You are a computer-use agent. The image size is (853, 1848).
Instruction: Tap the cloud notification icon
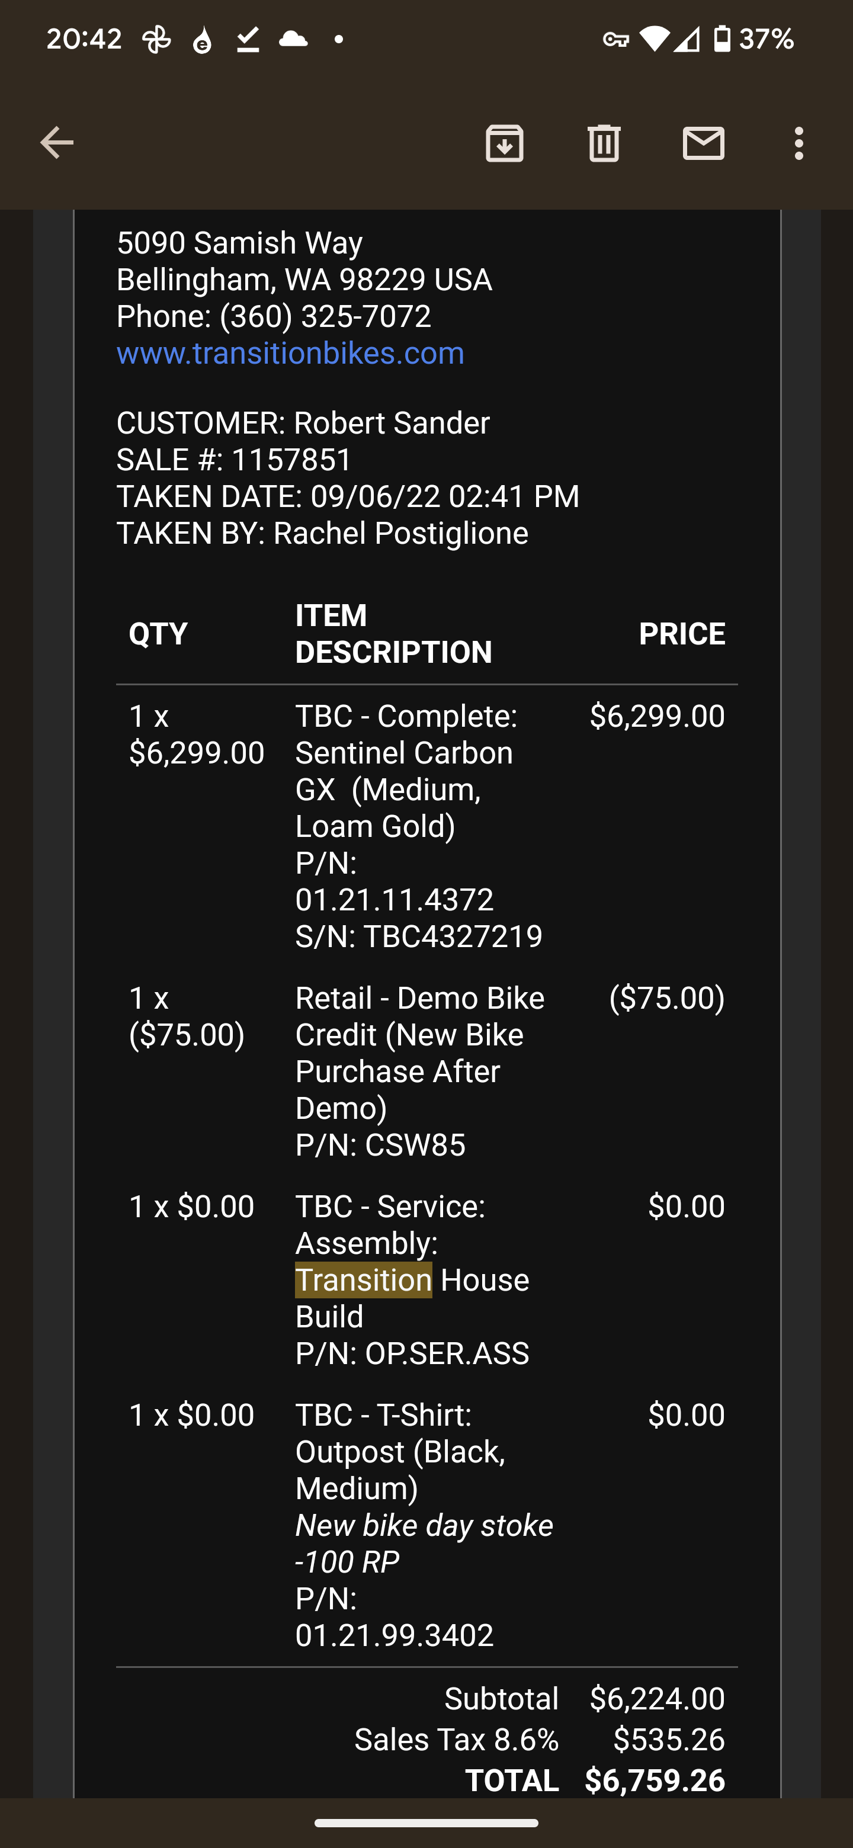click(x=293, y=38)
